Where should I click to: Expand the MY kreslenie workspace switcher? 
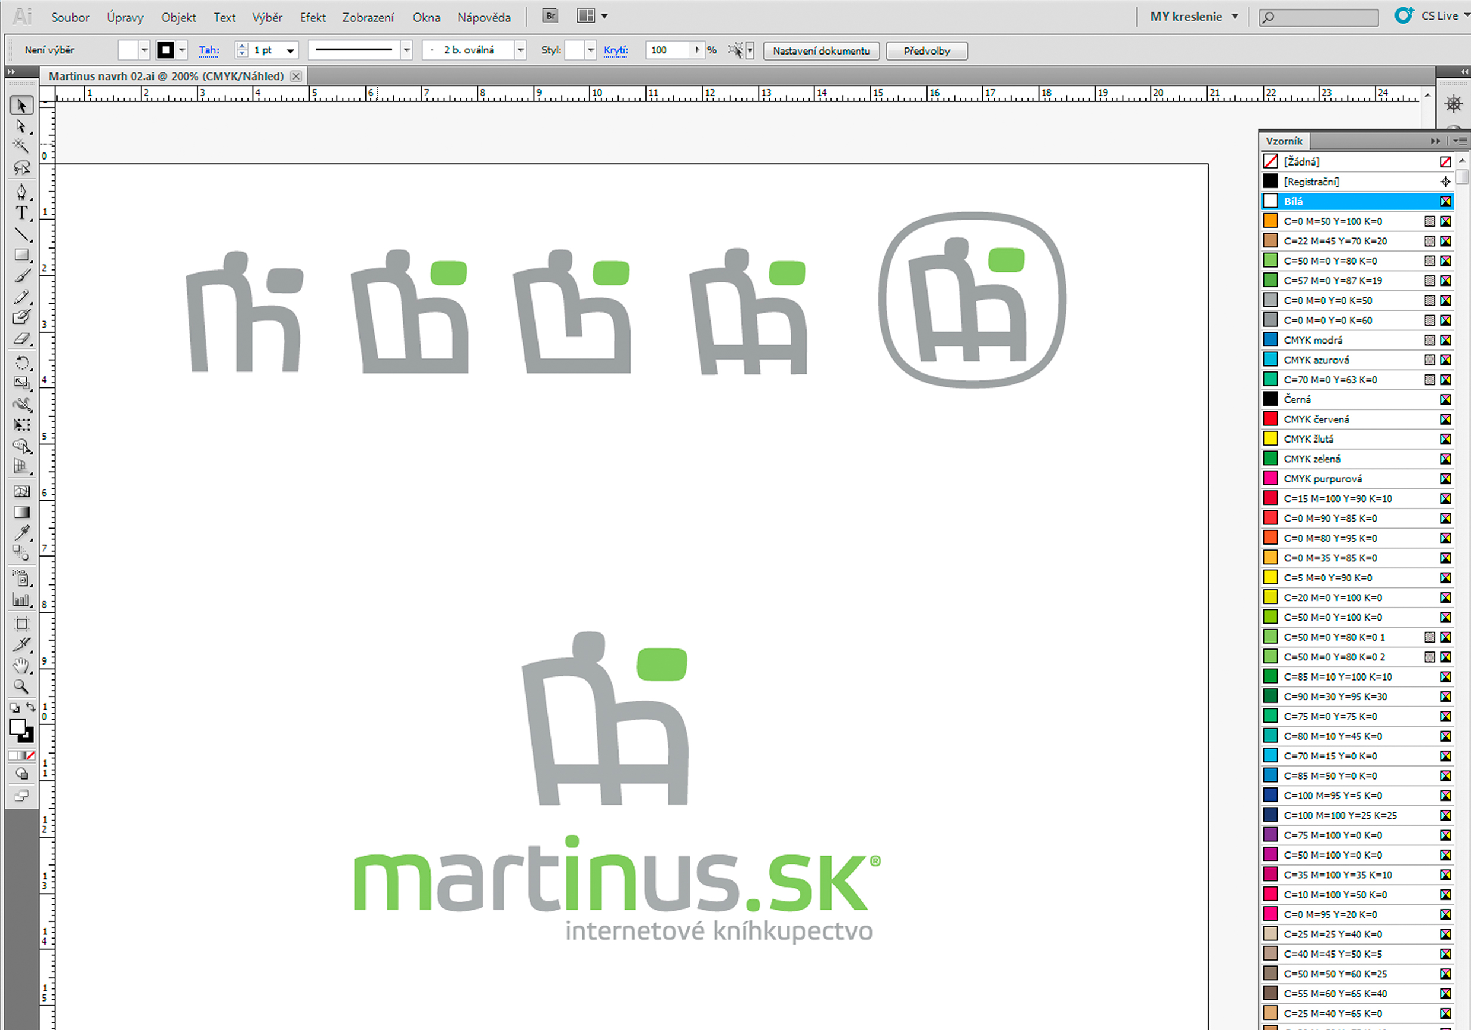click(x=1234, y=17)
